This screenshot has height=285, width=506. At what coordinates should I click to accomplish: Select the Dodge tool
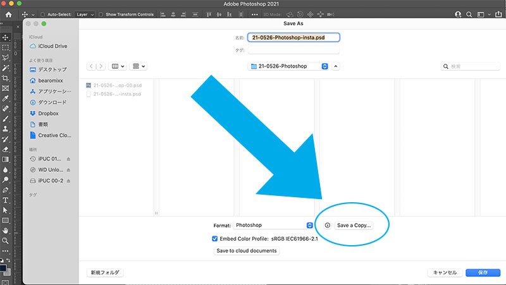coord(6,179)
